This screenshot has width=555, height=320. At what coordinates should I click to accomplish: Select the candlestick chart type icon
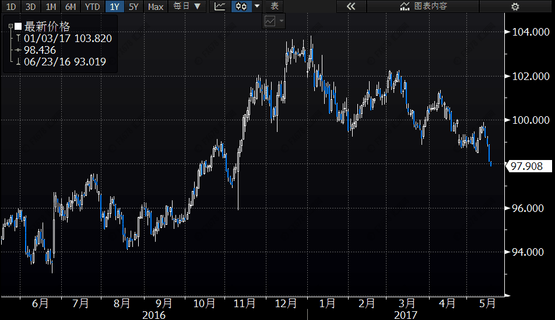click(x=241, y=6)
